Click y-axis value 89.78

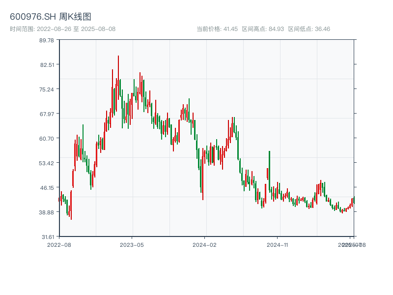47,40
